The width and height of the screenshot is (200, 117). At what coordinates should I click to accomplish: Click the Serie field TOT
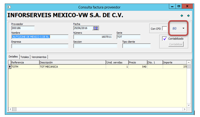[x=128, y=37]
